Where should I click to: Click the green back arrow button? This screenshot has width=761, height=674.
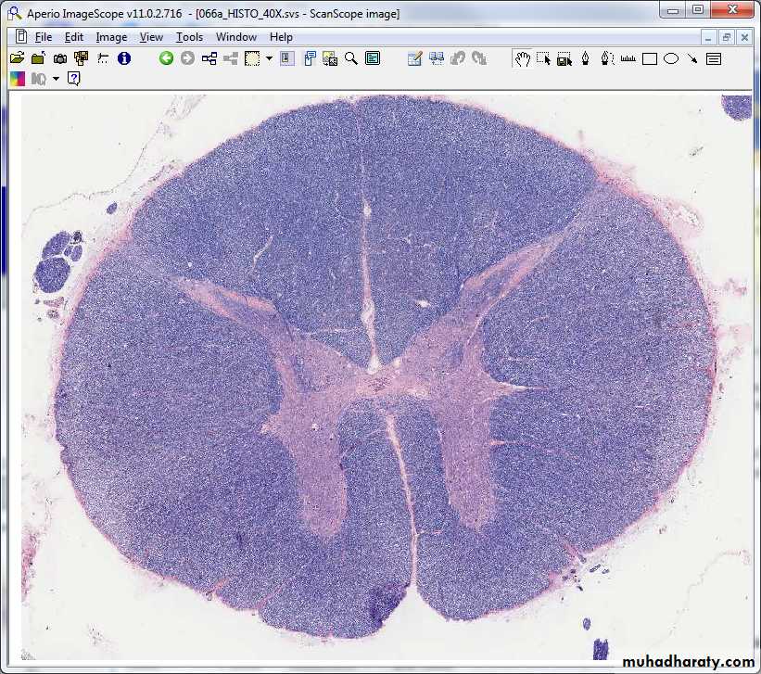pyautogui.click(x=166, y=58)
